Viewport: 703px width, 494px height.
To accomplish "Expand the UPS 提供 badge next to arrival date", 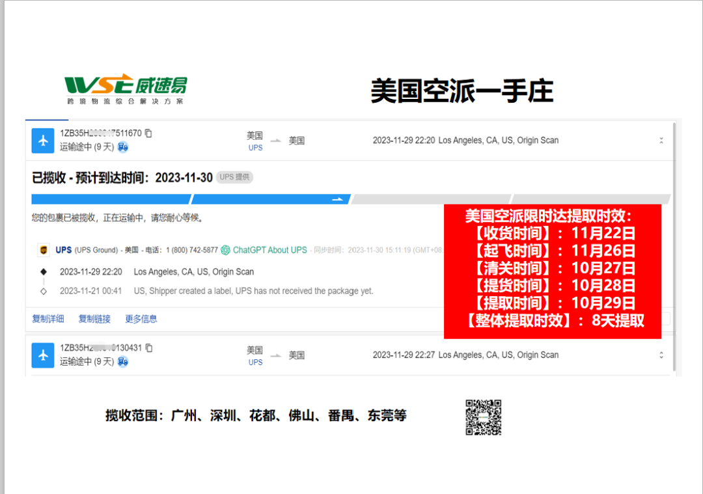I will click(x=234, y=176).
